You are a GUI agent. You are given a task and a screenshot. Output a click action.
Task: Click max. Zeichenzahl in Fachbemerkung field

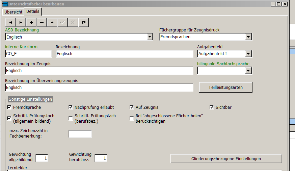80,134
